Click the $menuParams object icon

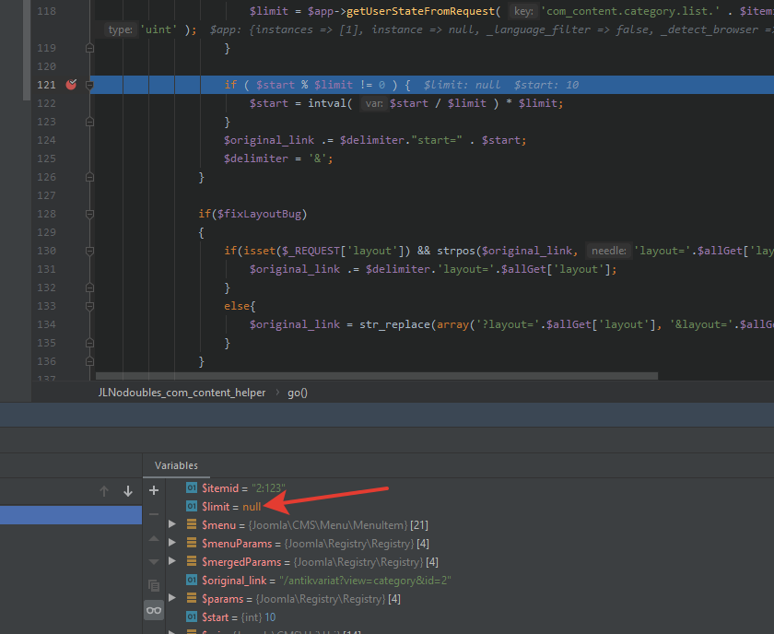(x=192, y=543)
